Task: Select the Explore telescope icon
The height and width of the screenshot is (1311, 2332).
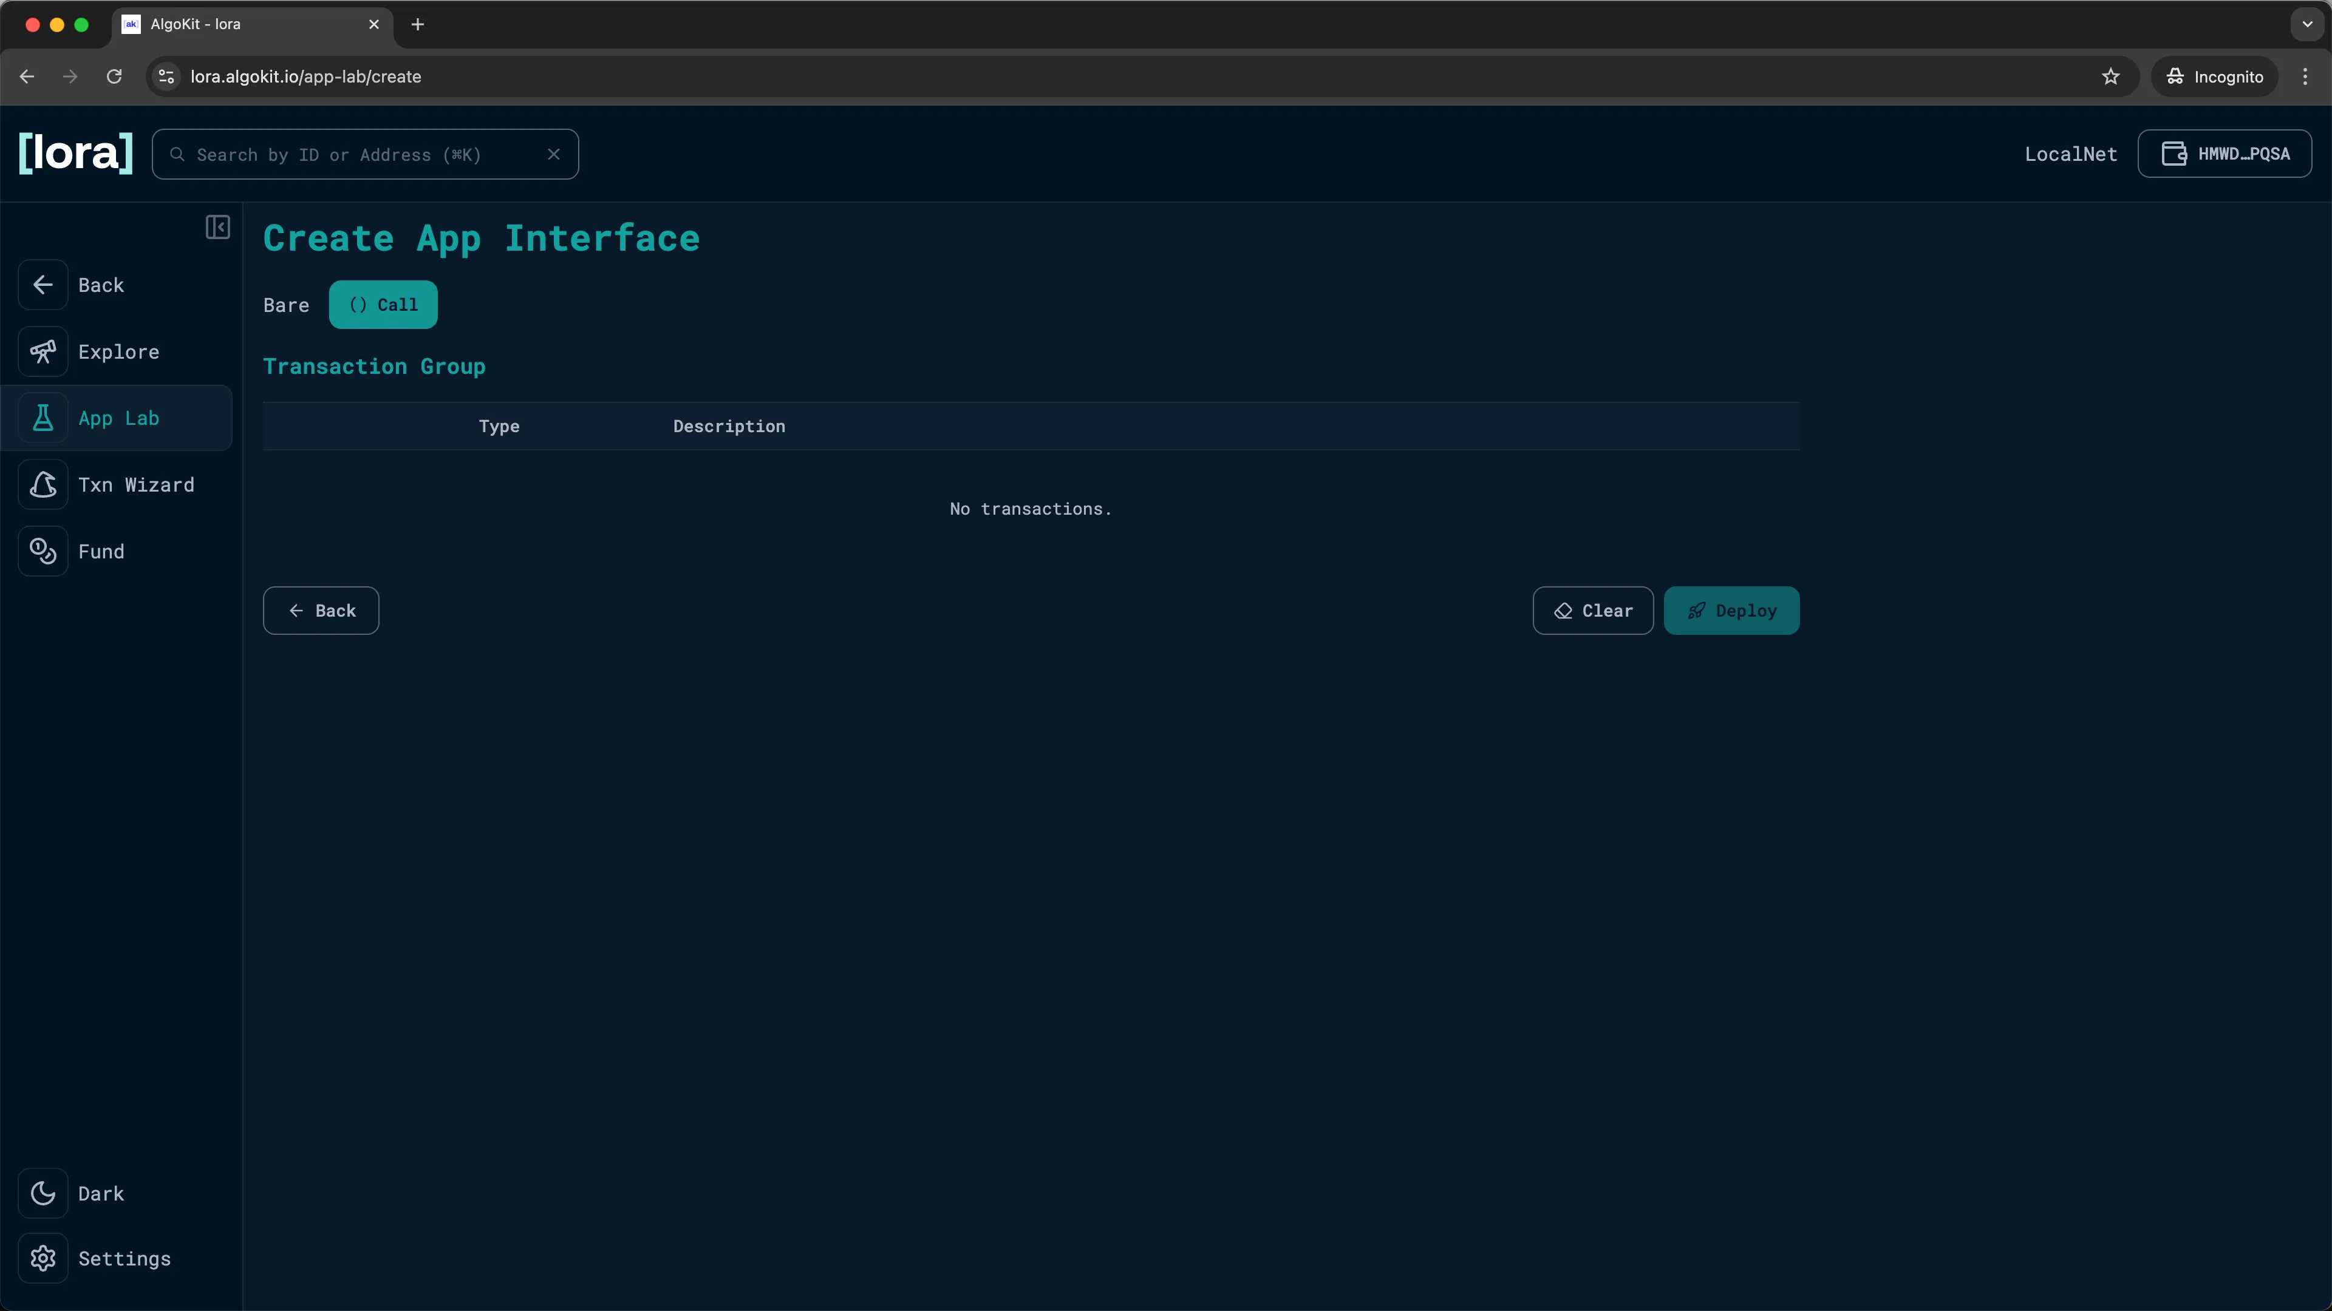Action: pos(44,351)
